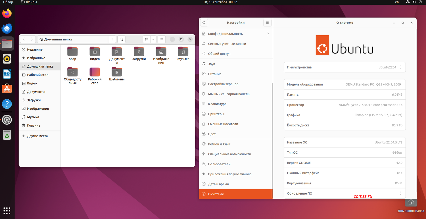Launch Thunderbird mail from the dock
Viewport: 426px width, 219px height.
point(7,28)
